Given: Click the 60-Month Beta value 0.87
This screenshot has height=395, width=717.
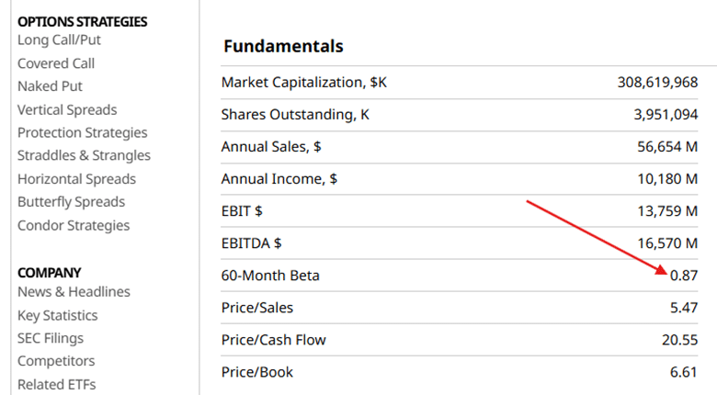Looking at the screenshot, I should pyautogui.click(x=683, y=276).
